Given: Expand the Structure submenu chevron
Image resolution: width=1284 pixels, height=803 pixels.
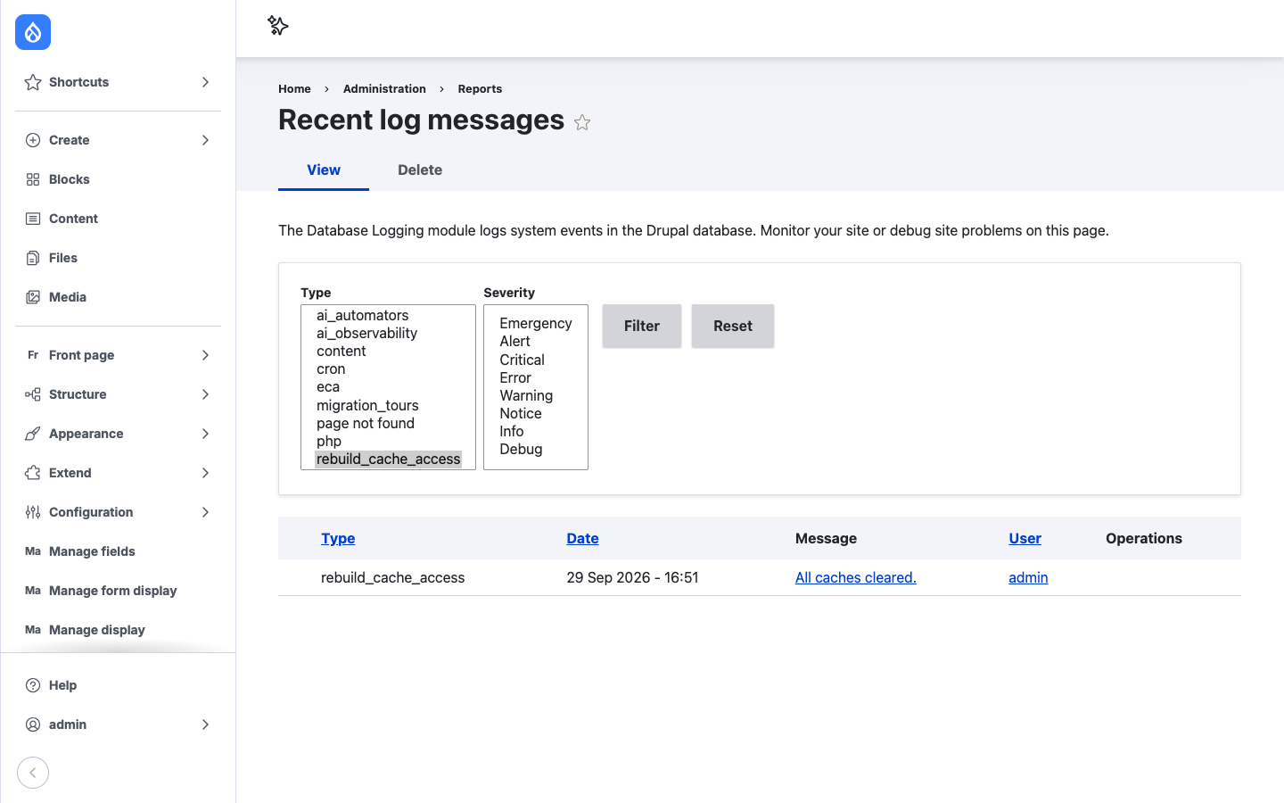Looking at the screenshot, I should coord(205,394).
